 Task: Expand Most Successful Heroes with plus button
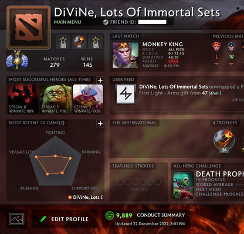click(x=100, y=80)
